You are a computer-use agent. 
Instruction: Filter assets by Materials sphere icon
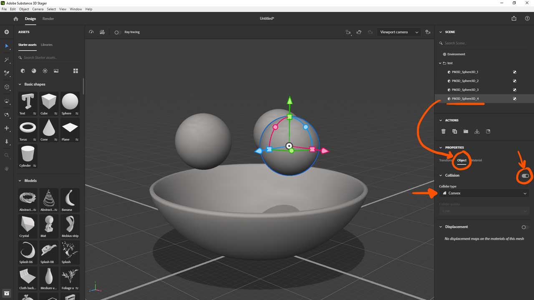(x=34, y=71)
